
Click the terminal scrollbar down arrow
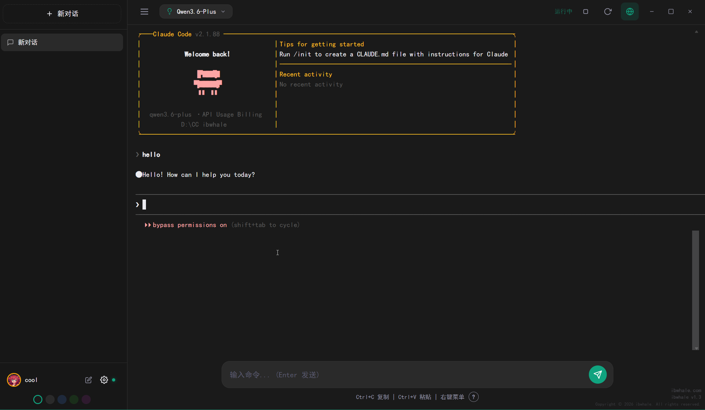tap(696, 349)
